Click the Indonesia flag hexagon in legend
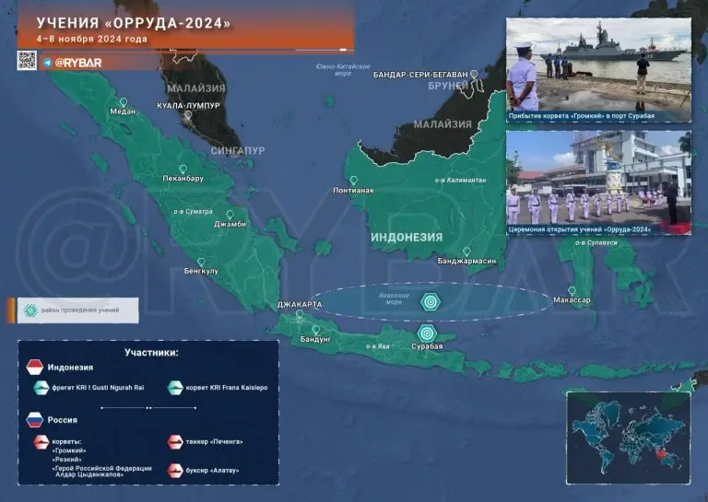 pos(34,368)
